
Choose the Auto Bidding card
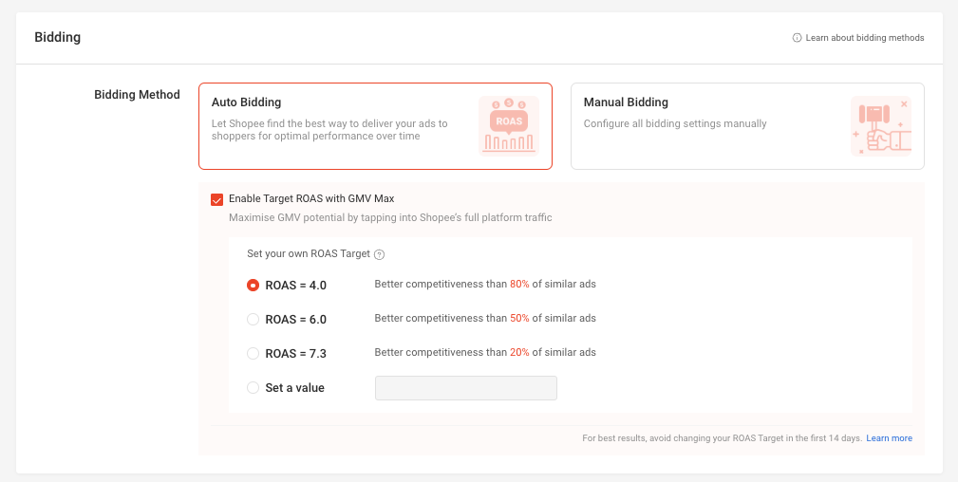click(x=375, y=126)
